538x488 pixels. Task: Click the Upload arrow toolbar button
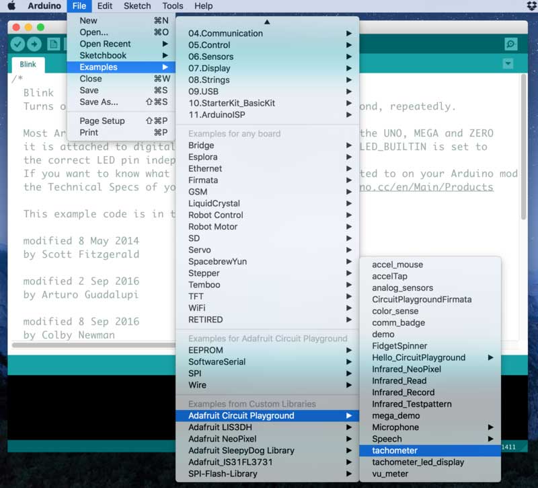click(x=33, y=44)
